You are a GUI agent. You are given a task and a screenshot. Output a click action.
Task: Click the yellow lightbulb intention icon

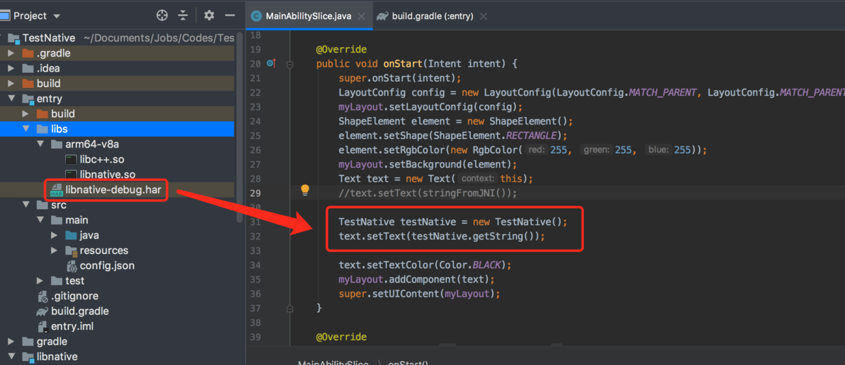pyautogui.click(x=305, y=190)
